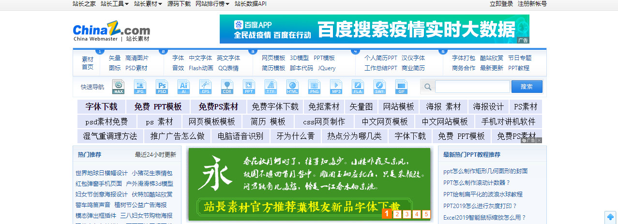Expand the 站长工具 dropdown menu
The image size is (618, 224).
point(115,4)
